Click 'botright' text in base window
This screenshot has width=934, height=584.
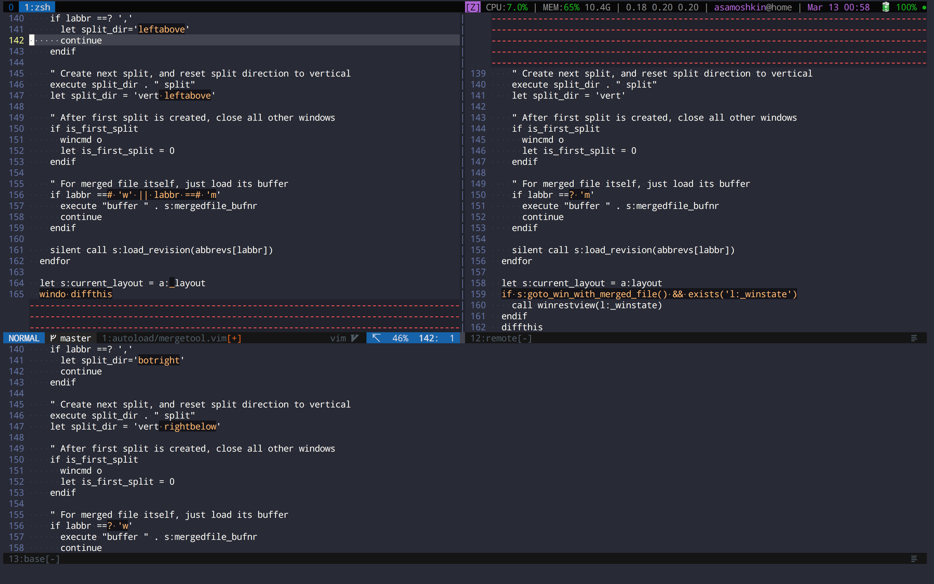pyautogui.click(x=159, y=360)
